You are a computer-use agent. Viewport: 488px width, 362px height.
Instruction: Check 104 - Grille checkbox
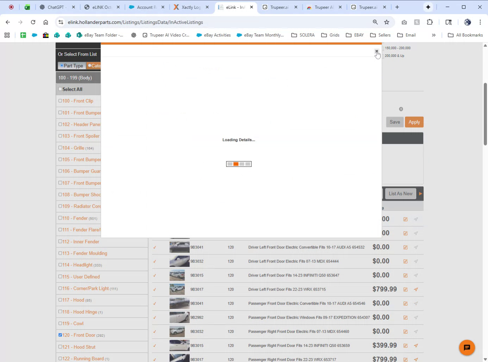pos(60,148)
